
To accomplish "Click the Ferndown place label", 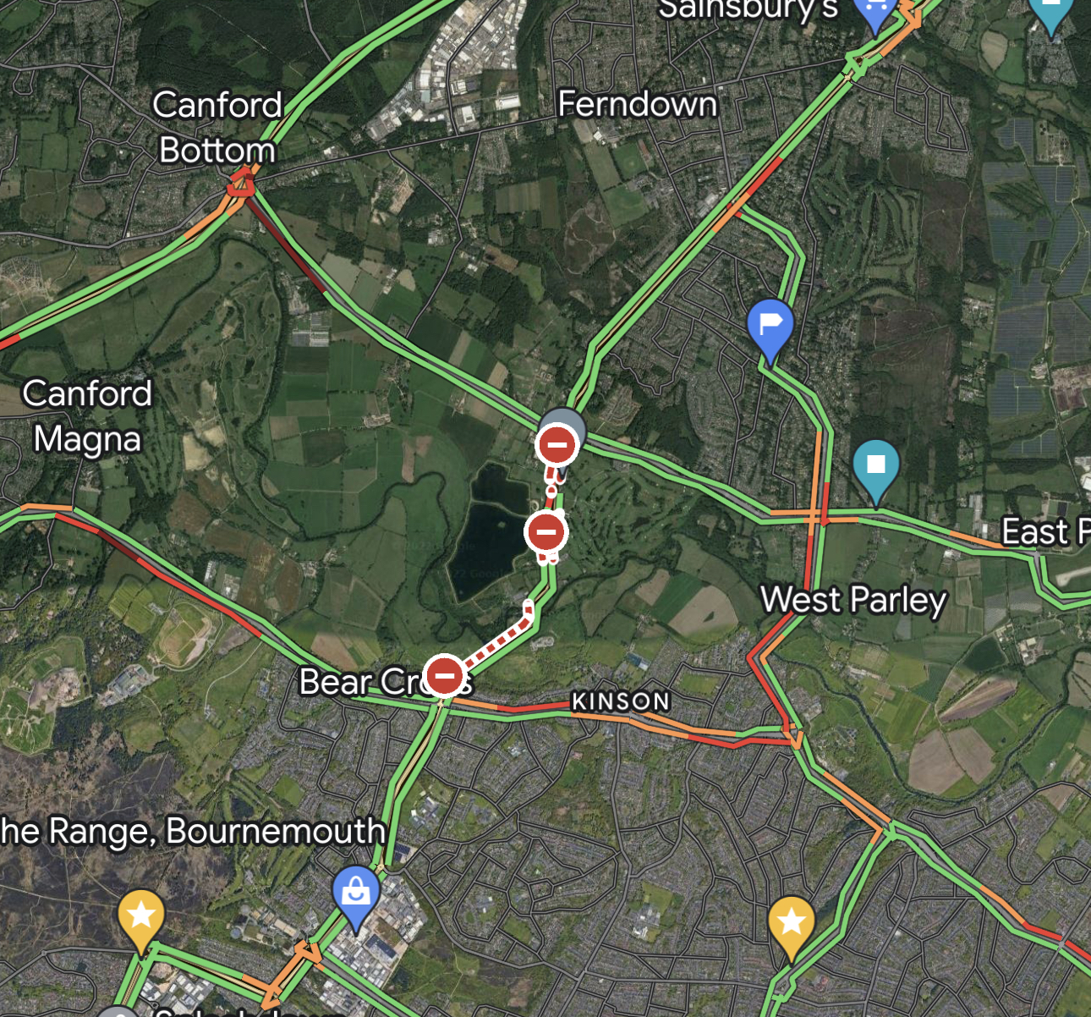I will [638, 104].
